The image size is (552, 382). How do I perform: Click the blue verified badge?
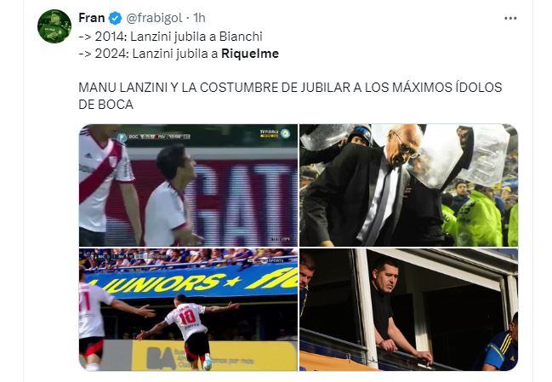point(115,19)
